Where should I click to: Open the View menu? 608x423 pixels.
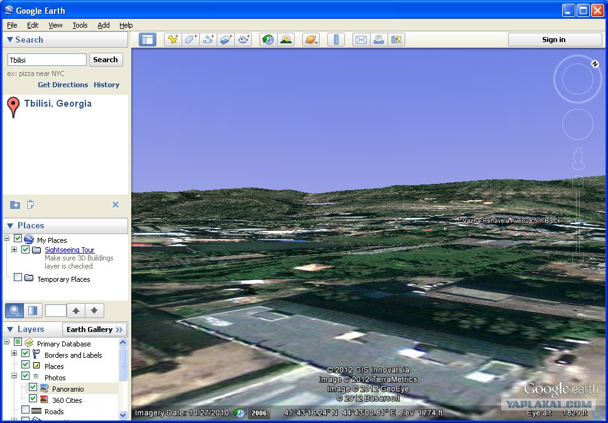click(55, 25)
